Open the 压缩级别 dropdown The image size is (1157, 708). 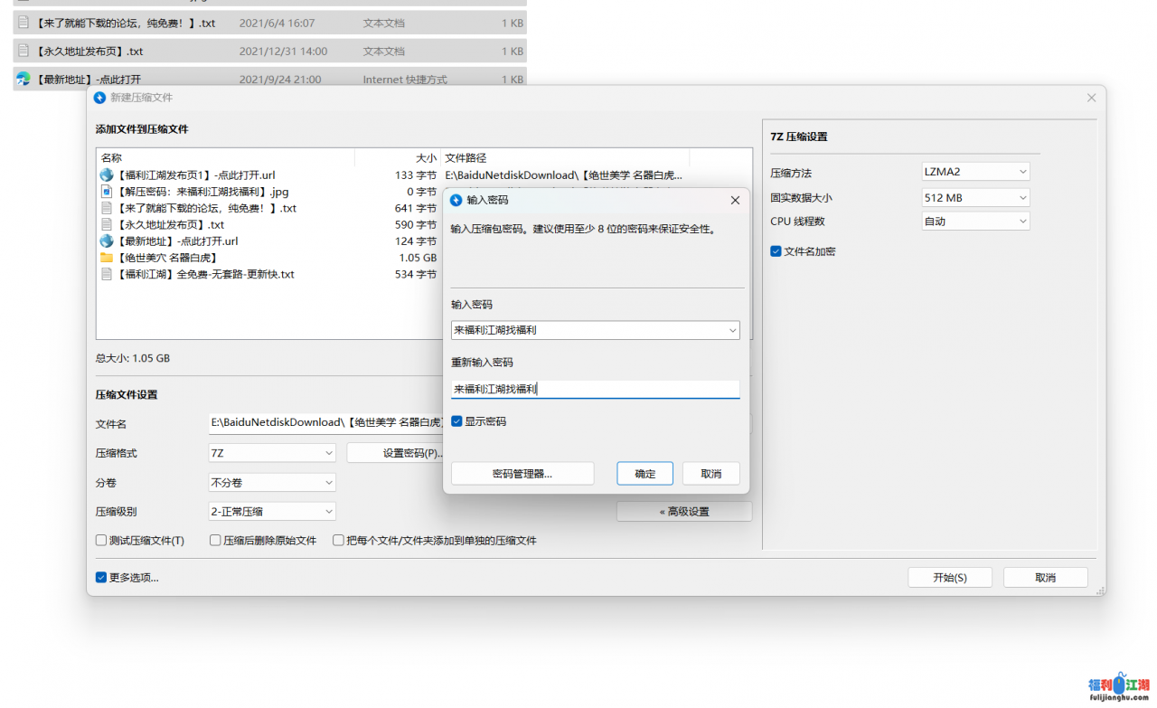[x=271, y=511]
